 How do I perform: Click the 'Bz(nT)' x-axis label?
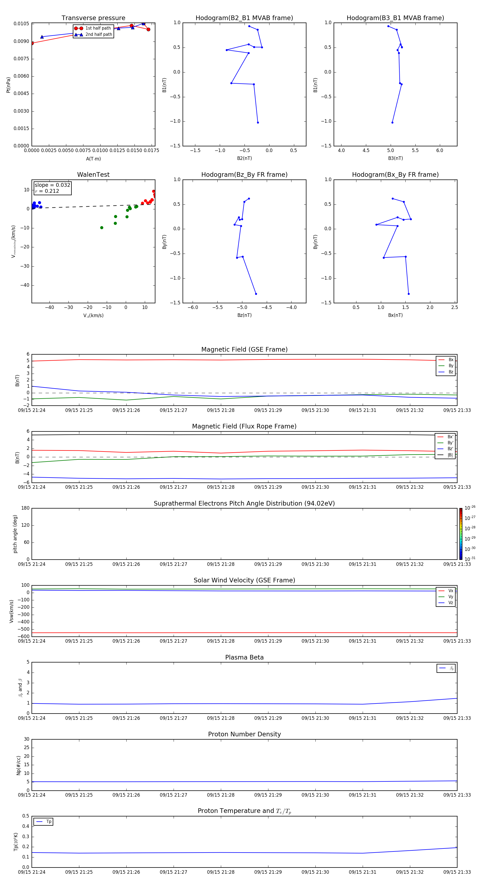coord(244,315)
